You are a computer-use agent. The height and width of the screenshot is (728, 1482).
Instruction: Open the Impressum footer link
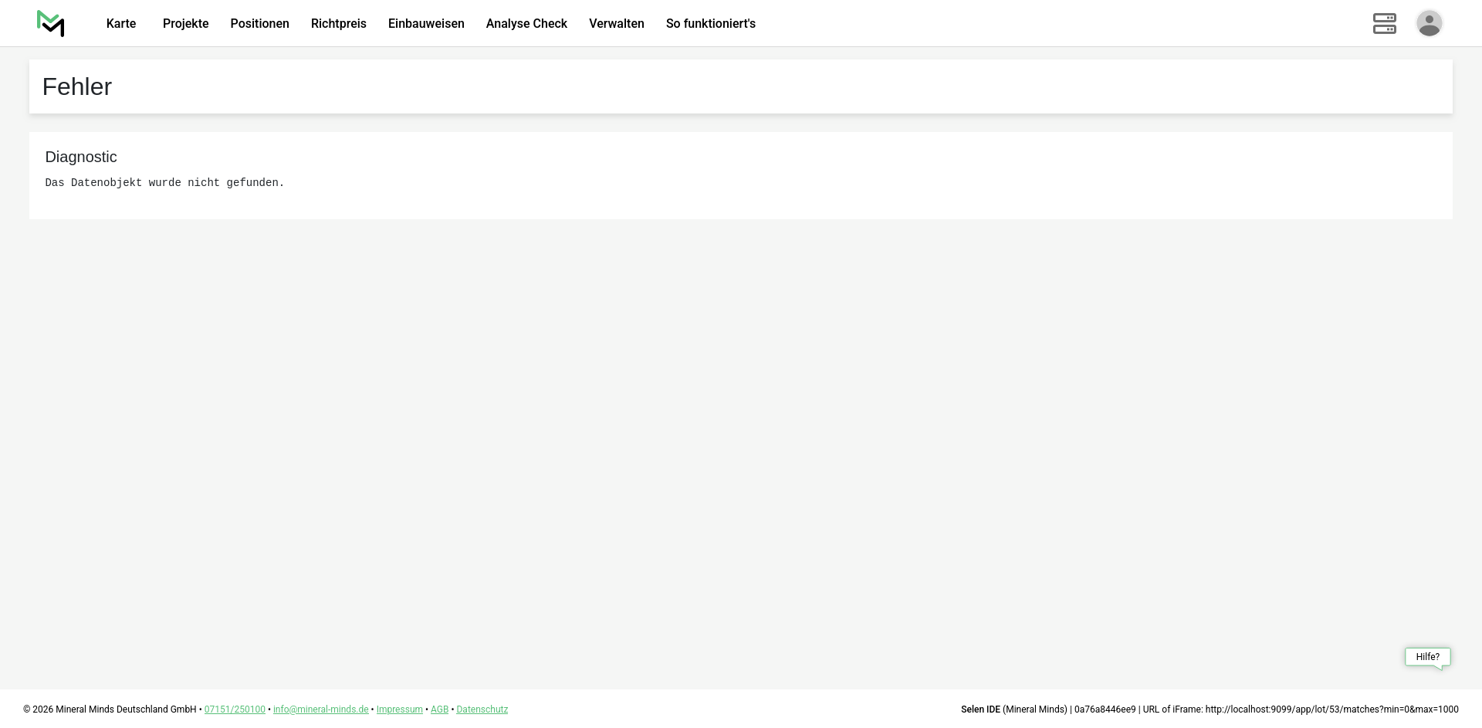point(399,709)
